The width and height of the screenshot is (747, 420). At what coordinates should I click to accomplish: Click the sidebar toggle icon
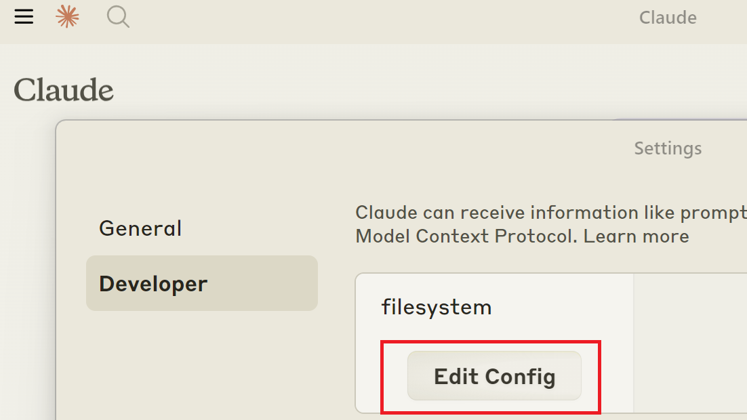tap(23, 17)
